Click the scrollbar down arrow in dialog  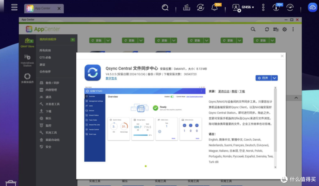point(275,167)
